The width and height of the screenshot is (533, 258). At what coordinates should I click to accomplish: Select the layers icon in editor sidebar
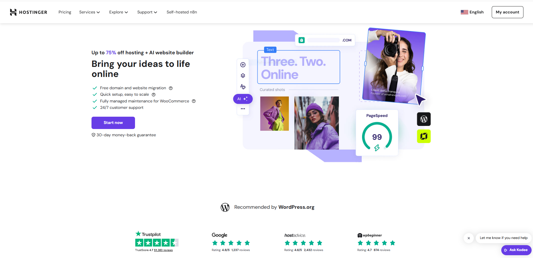243,76
